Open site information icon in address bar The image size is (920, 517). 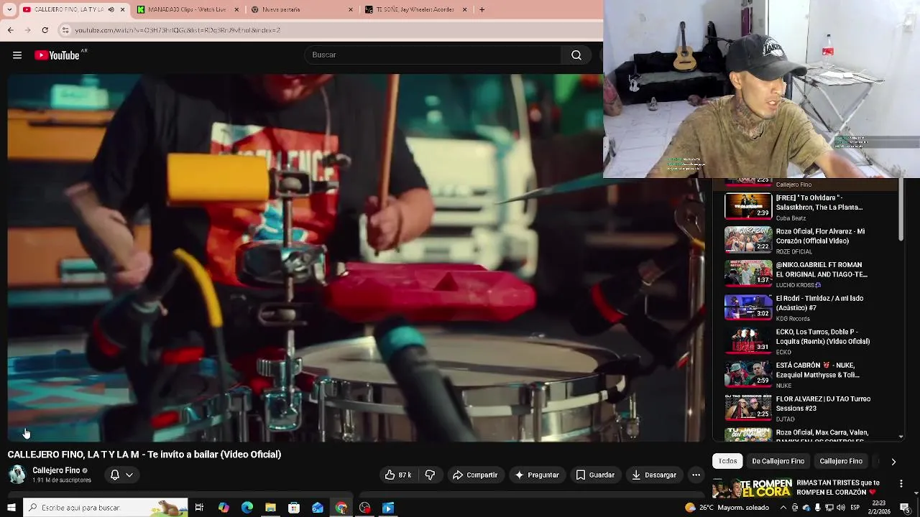coord(65,30)
